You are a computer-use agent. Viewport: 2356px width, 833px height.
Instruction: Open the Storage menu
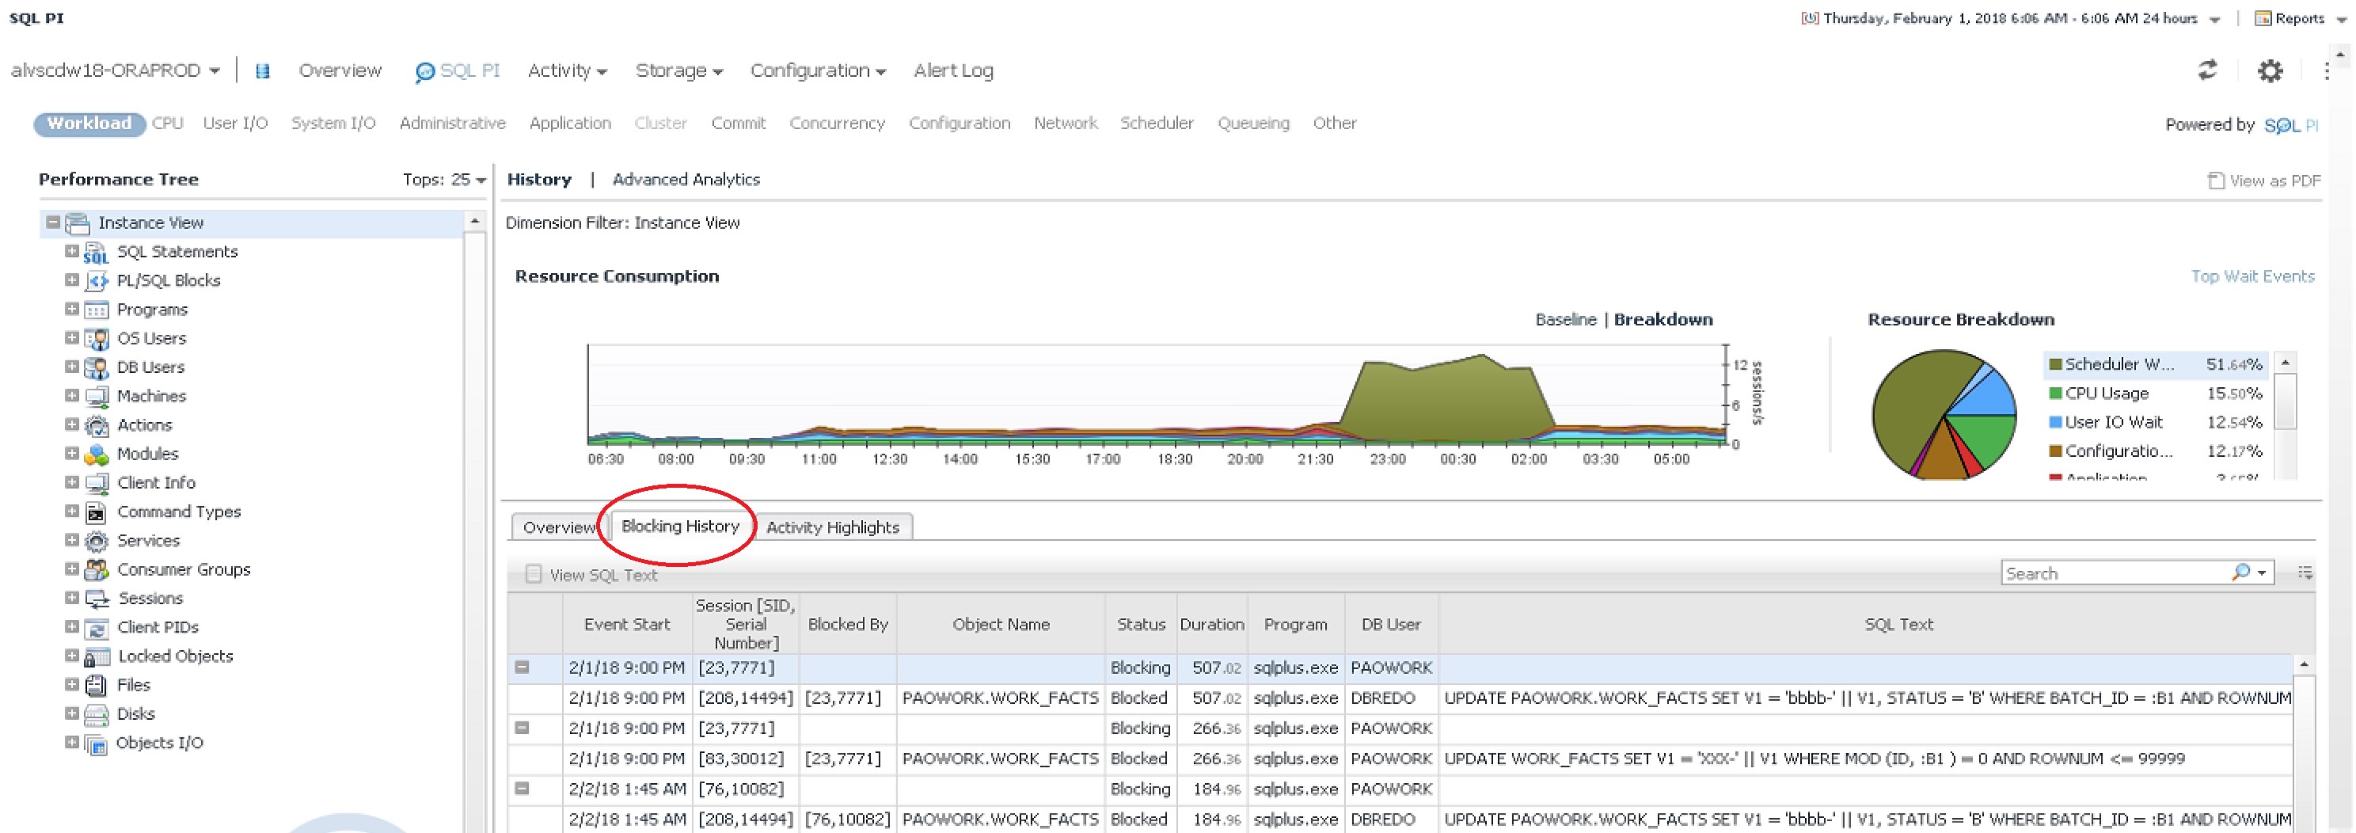coord(678,70)
